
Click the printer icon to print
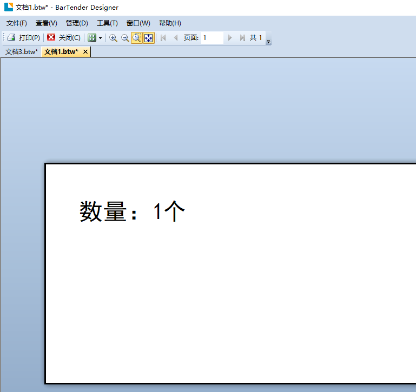11,38
